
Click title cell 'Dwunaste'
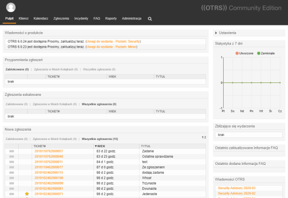pyautogui.click(x=149, y=189)
